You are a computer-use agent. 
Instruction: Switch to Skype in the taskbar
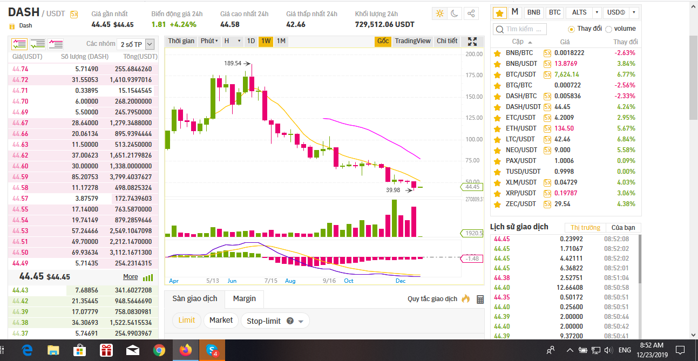(212, 351)
